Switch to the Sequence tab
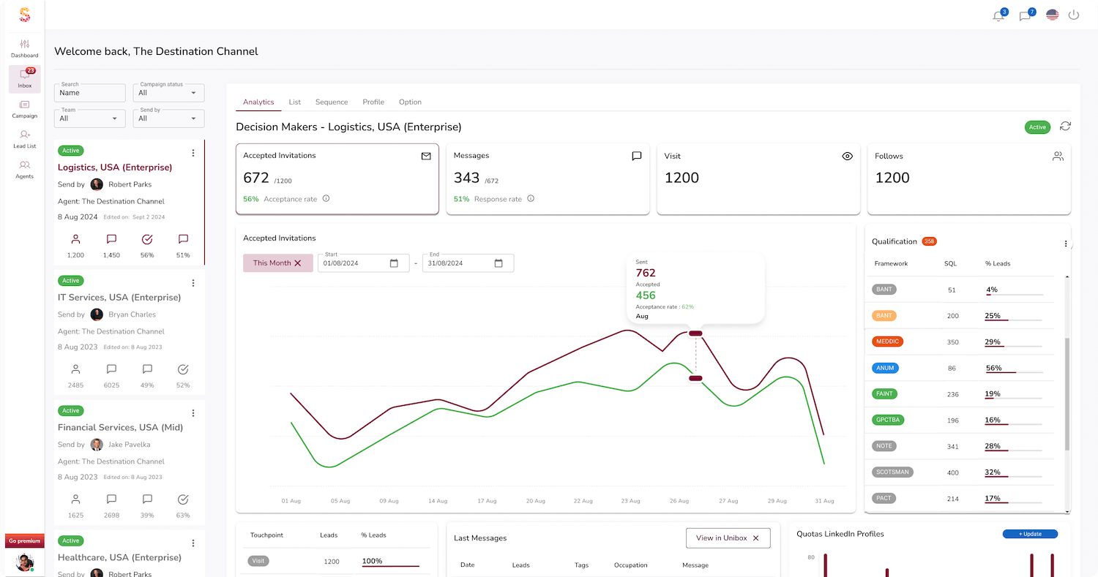1098x577 pixels. 332,102
